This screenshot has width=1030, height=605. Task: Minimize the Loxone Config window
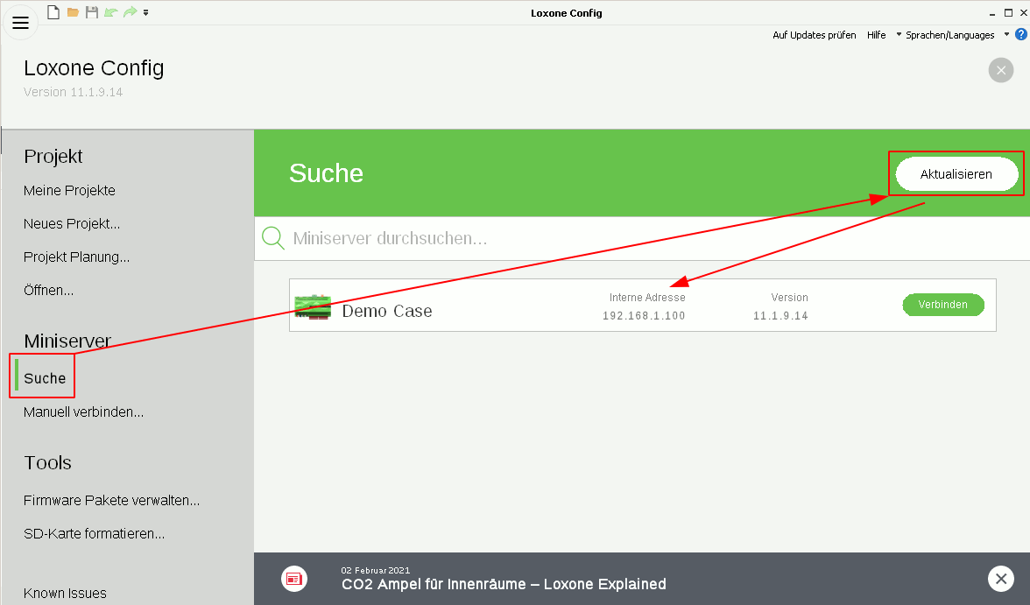point(992,13)
